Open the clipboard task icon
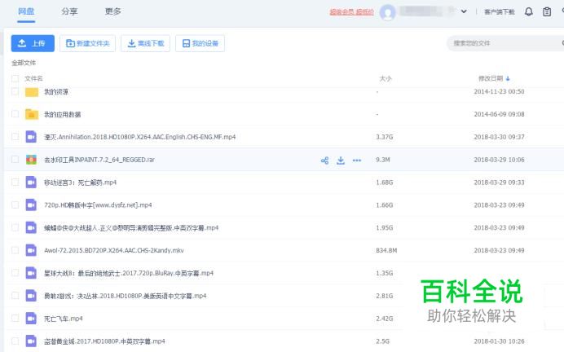The width and height of the screenshot is (564, 352). pos(547,12)
